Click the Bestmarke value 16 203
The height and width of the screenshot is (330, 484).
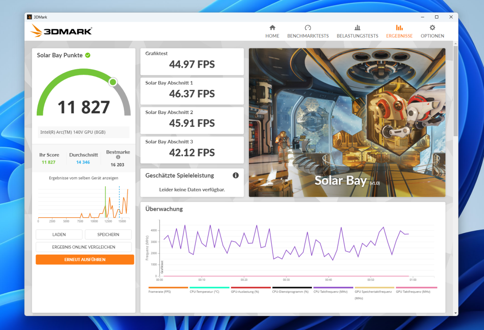pos(118,165)
